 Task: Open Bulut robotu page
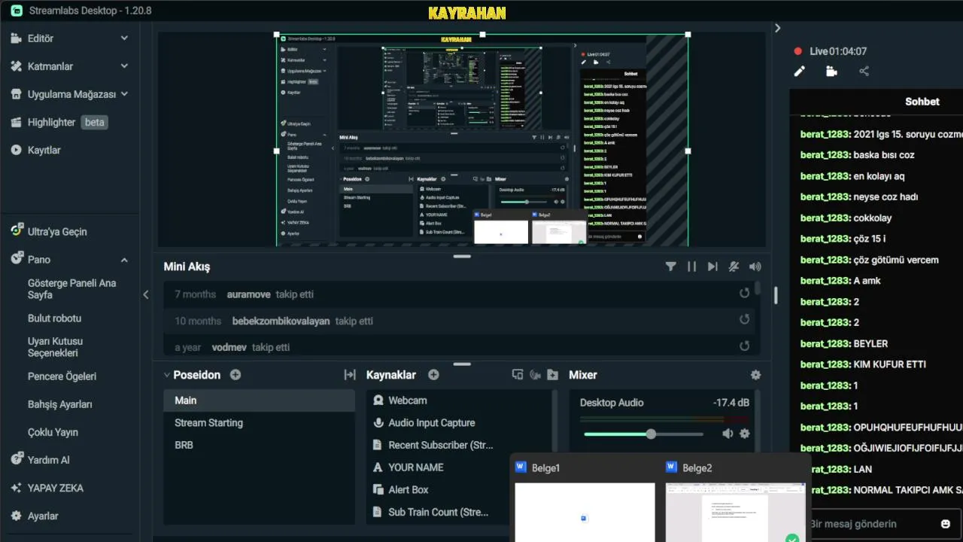tap(54, 318)
